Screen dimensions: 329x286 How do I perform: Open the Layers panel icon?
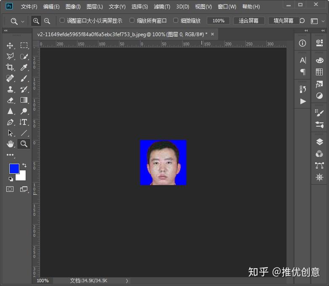click(x=319, y=142)
